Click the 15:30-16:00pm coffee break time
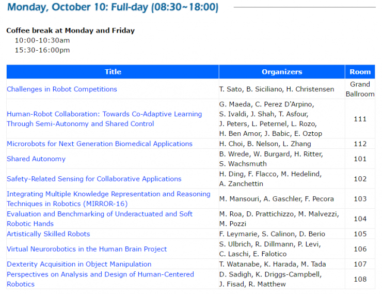The height and width of the screenshot is (294, 382). [x=42, y=50]
